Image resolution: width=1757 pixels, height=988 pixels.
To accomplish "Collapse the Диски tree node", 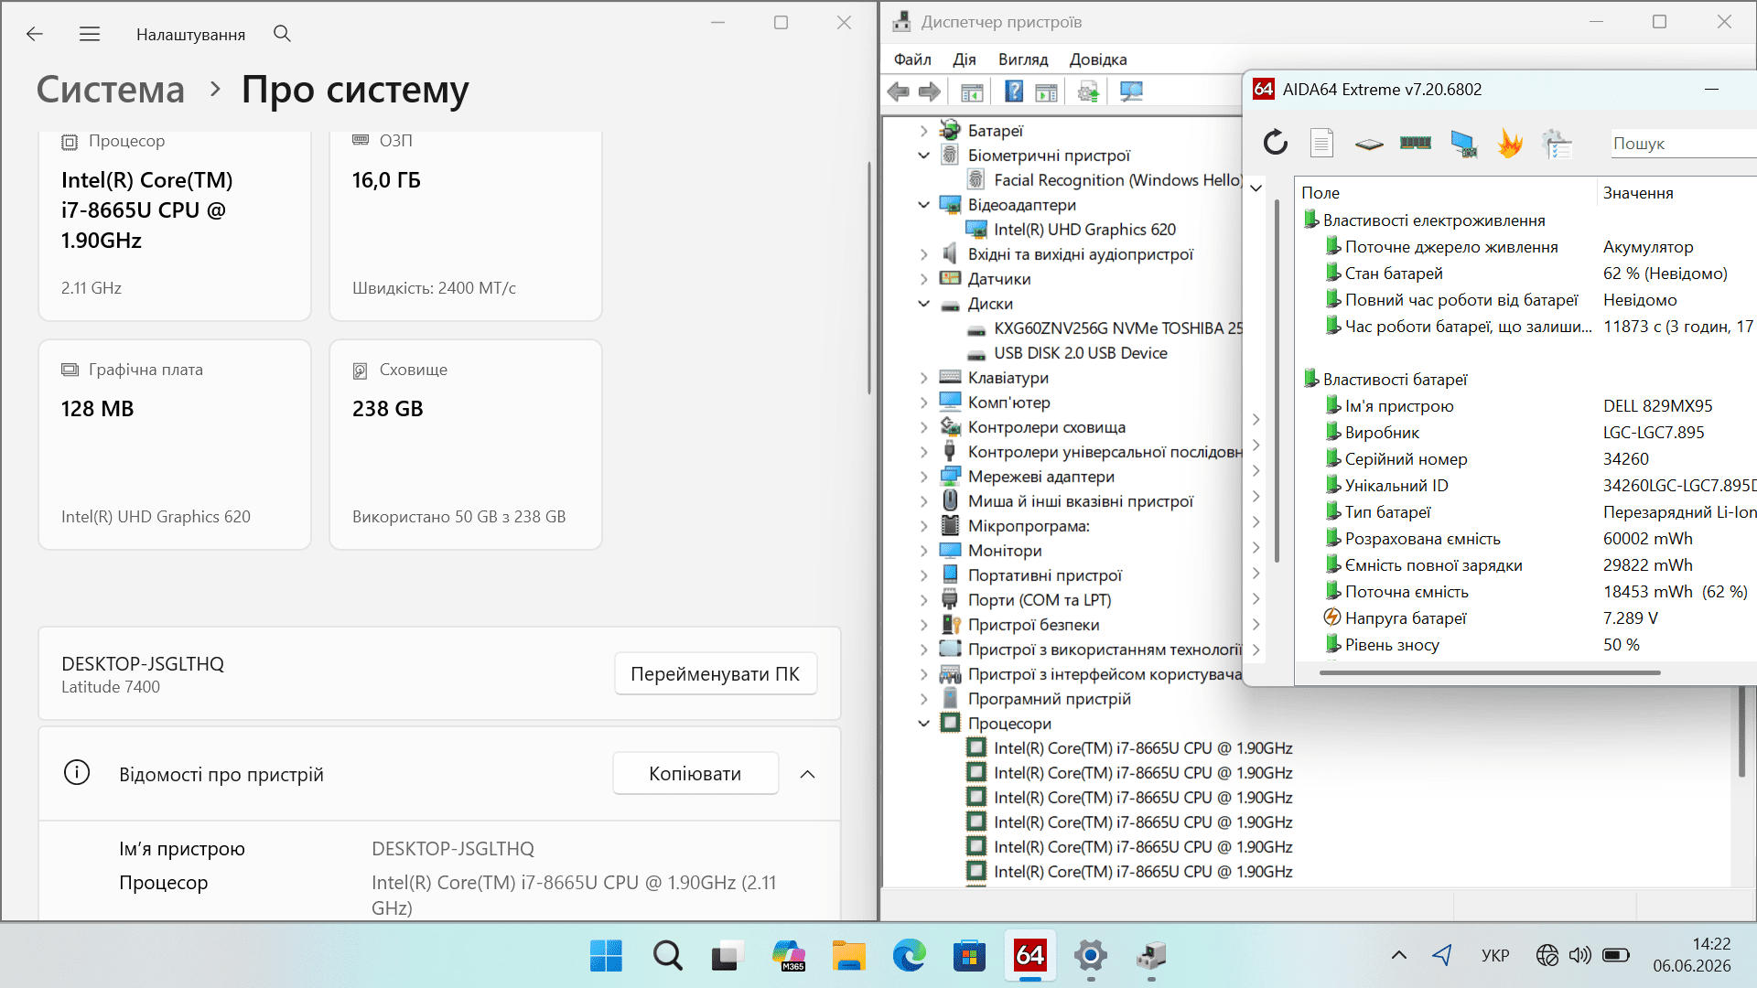I will click(x=924, y=304).
